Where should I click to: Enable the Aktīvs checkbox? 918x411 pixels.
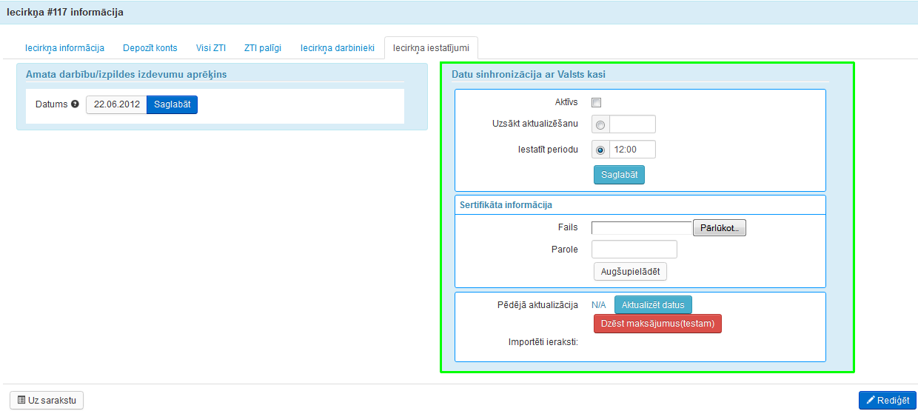(597, 103)
